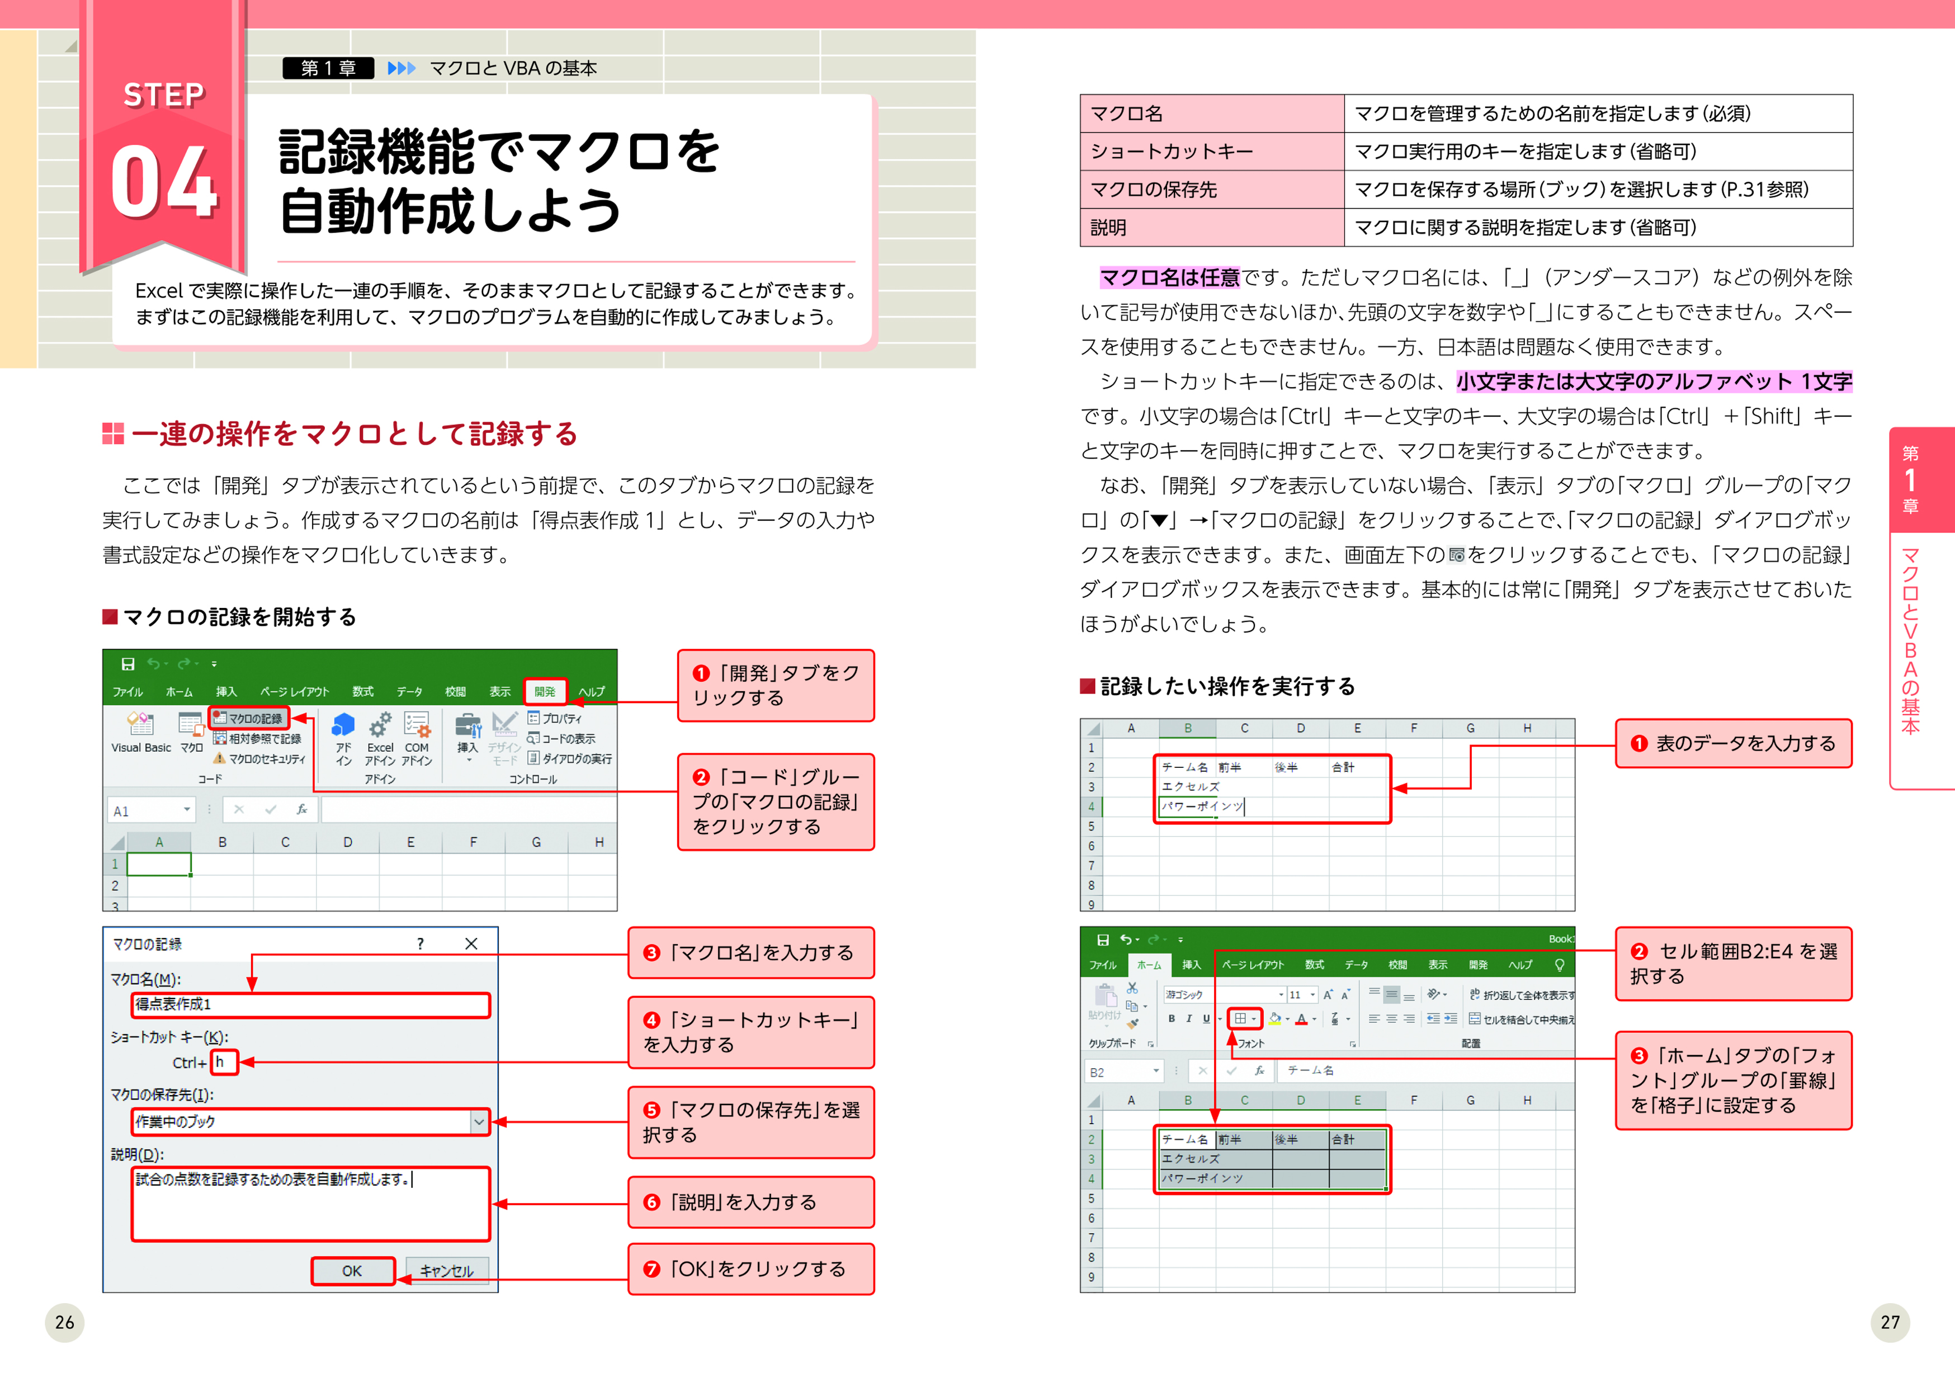The width and height of the screenshot is (1955, 1387).
Task: Click center text alignment icon
Action: pos(1391,1019)
